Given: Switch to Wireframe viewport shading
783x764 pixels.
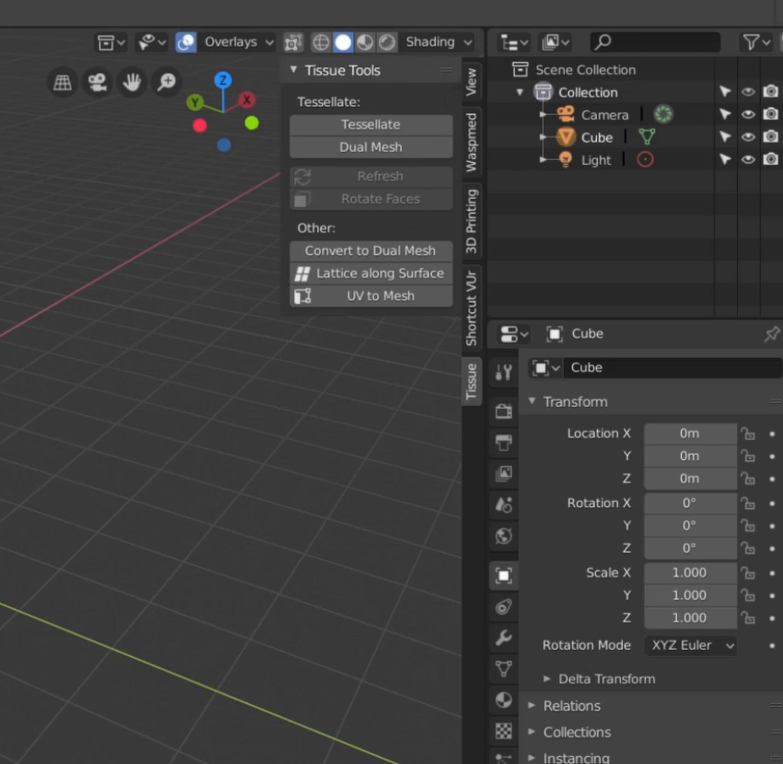Looking at the screenshot, I should pyautogui.click(x=321, y=42).
